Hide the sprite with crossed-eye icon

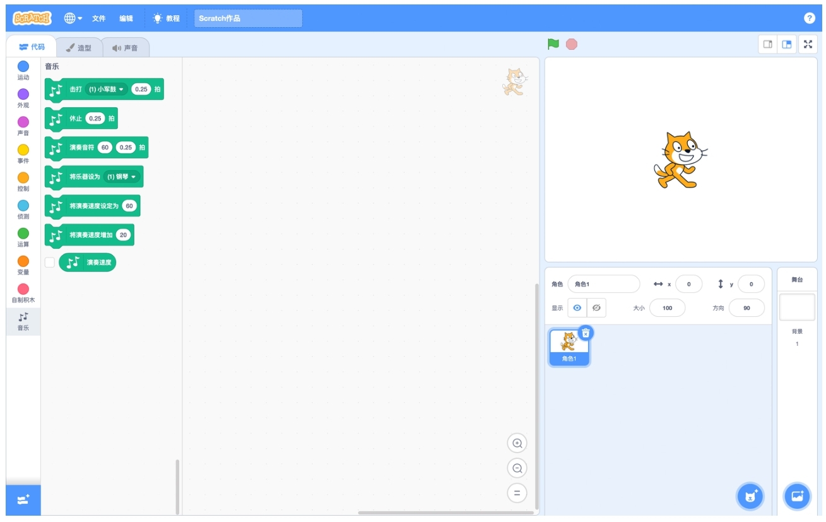[x=596, y=308]
